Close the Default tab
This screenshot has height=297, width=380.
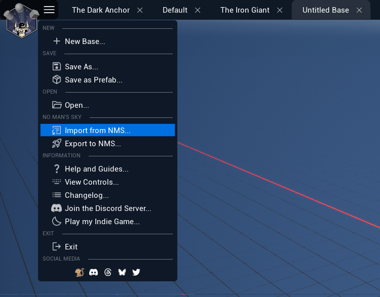pos(198,10)
